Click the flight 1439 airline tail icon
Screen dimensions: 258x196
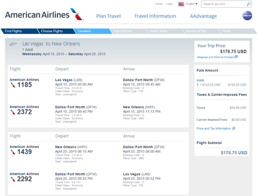[13, 152]
